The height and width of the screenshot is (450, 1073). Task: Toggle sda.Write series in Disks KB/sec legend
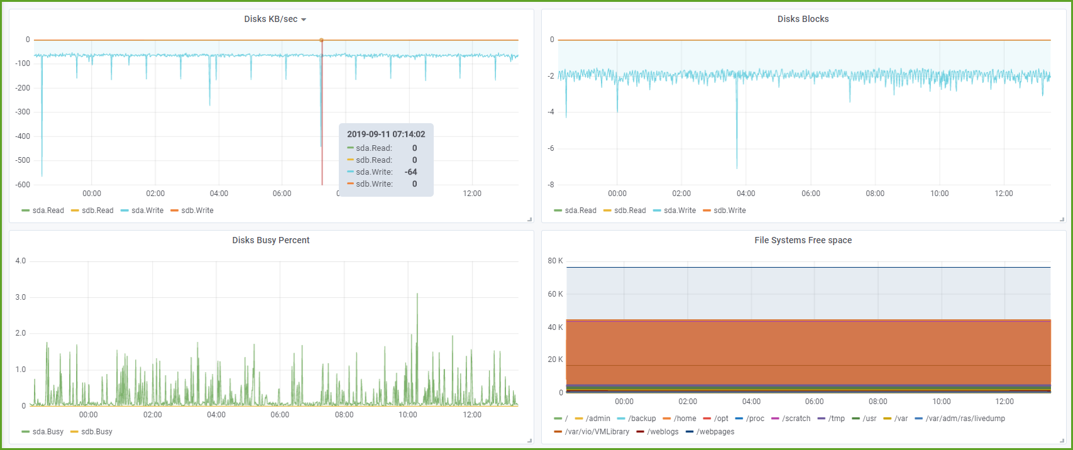tap(142, 211)
